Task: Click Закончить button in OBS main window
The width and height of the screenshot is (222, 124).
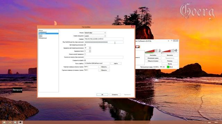Action: tap(170, 55)
